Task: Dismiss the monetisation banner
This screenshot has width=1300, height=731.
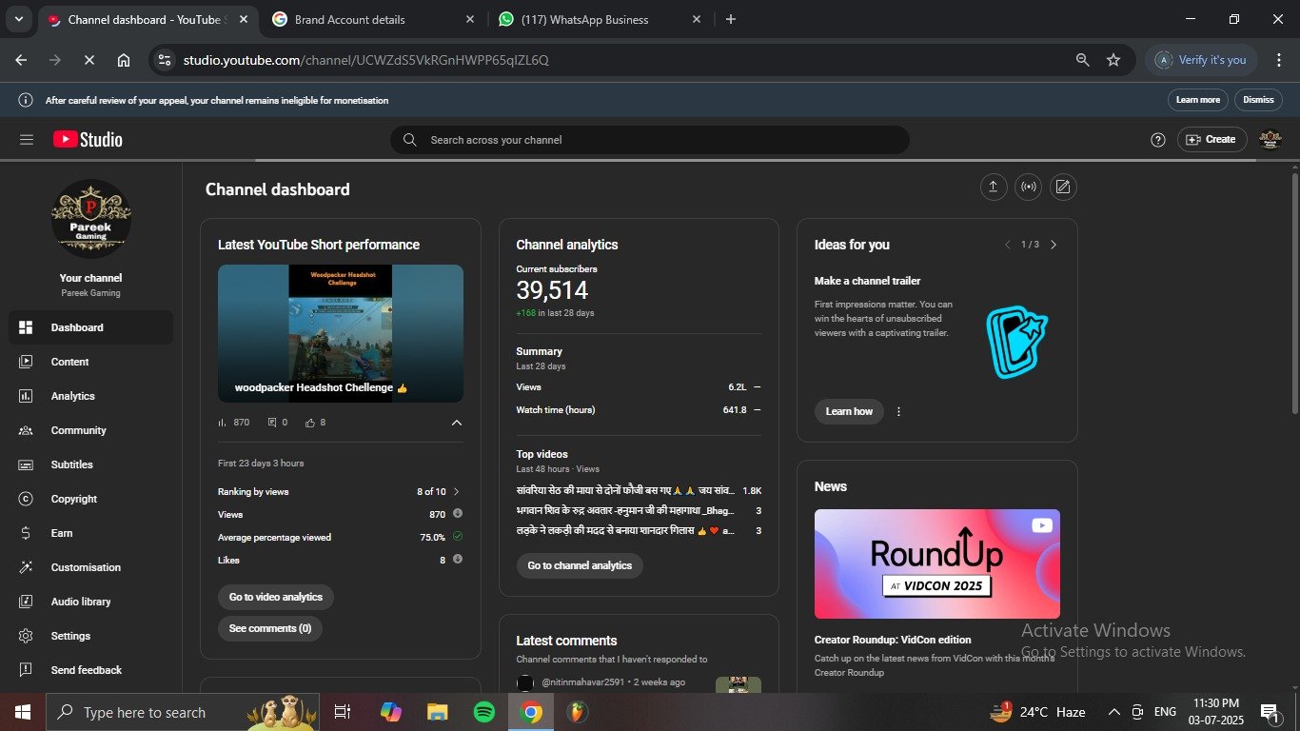Action: click(x=1258, y=100)
